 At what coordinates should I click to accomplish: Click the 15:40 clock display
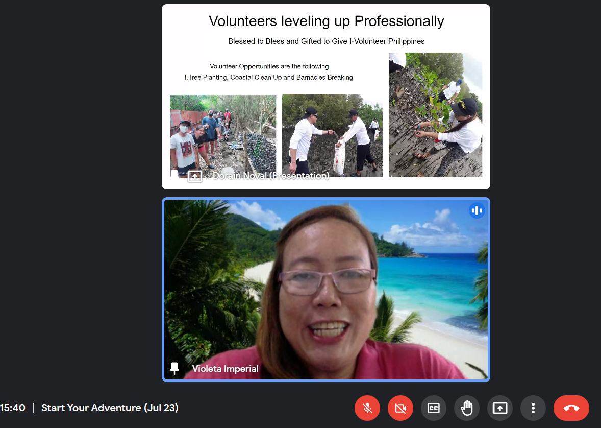pos(13,408)
